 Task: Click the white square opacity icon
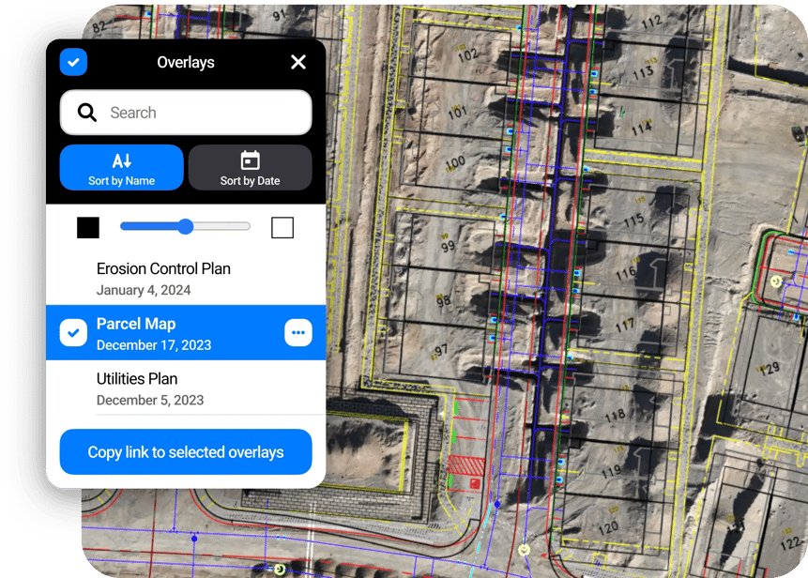tap(282, 227)
